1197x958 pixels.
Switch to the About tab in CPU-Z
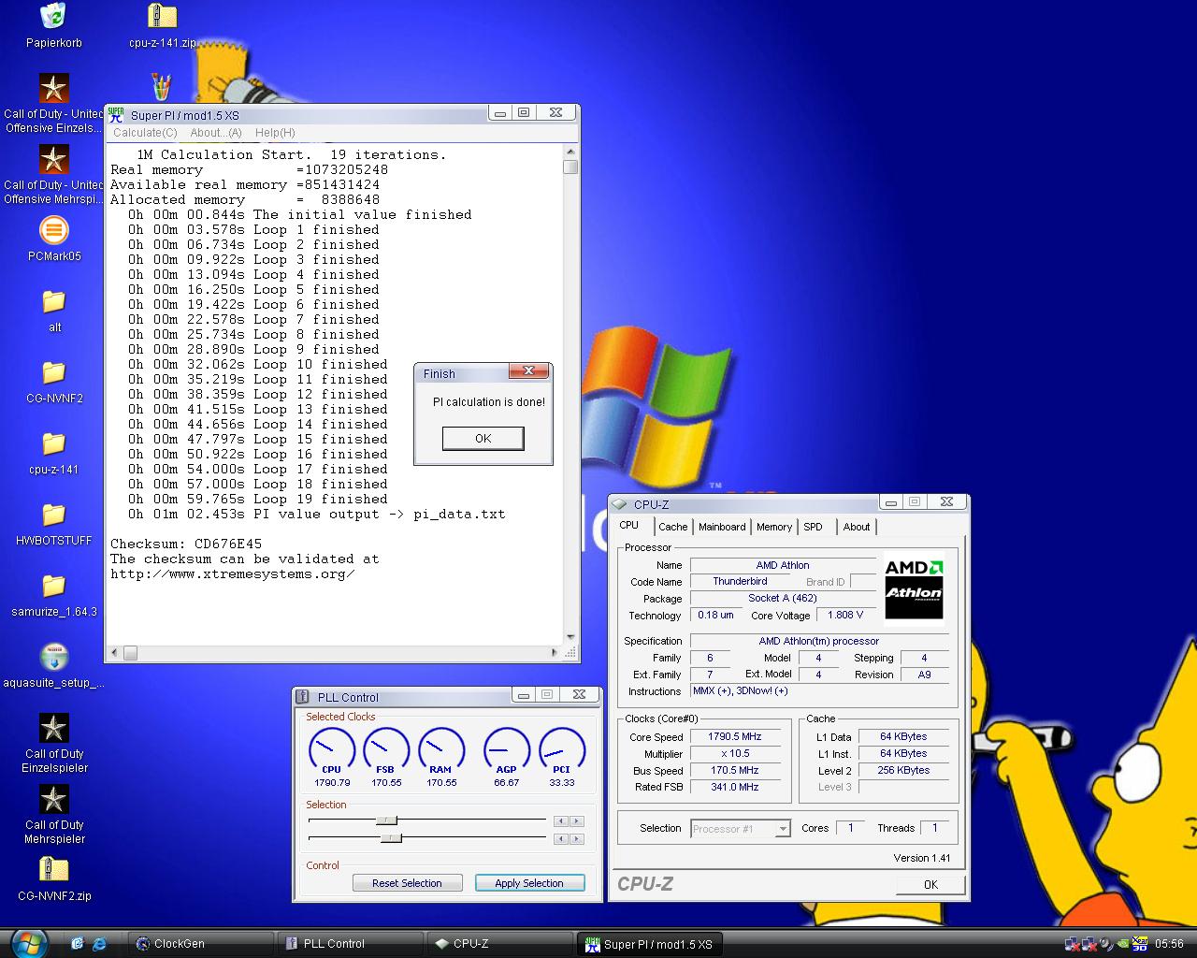[x=856, y=527]
